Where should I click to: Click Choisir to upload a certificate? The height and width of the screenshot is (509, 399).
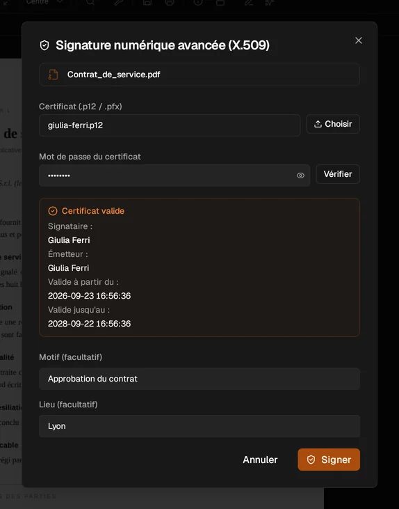(x=333, y=124)
